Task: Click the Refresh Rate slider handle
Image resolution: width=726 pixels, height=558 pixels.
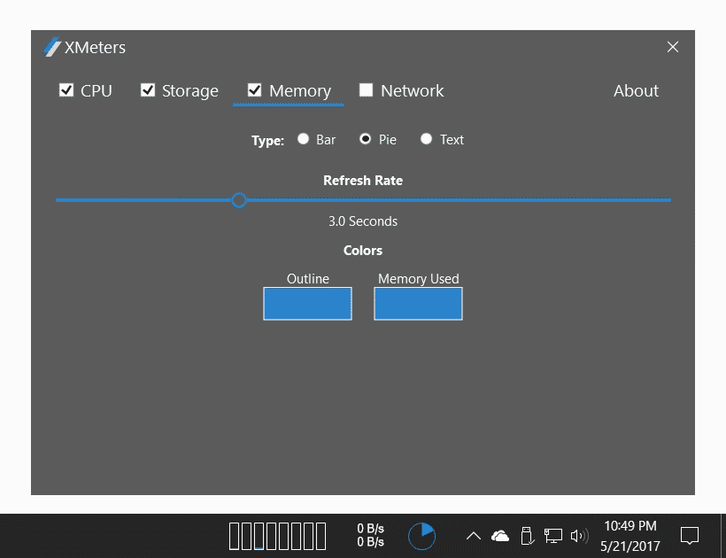Action: [238, 200]
